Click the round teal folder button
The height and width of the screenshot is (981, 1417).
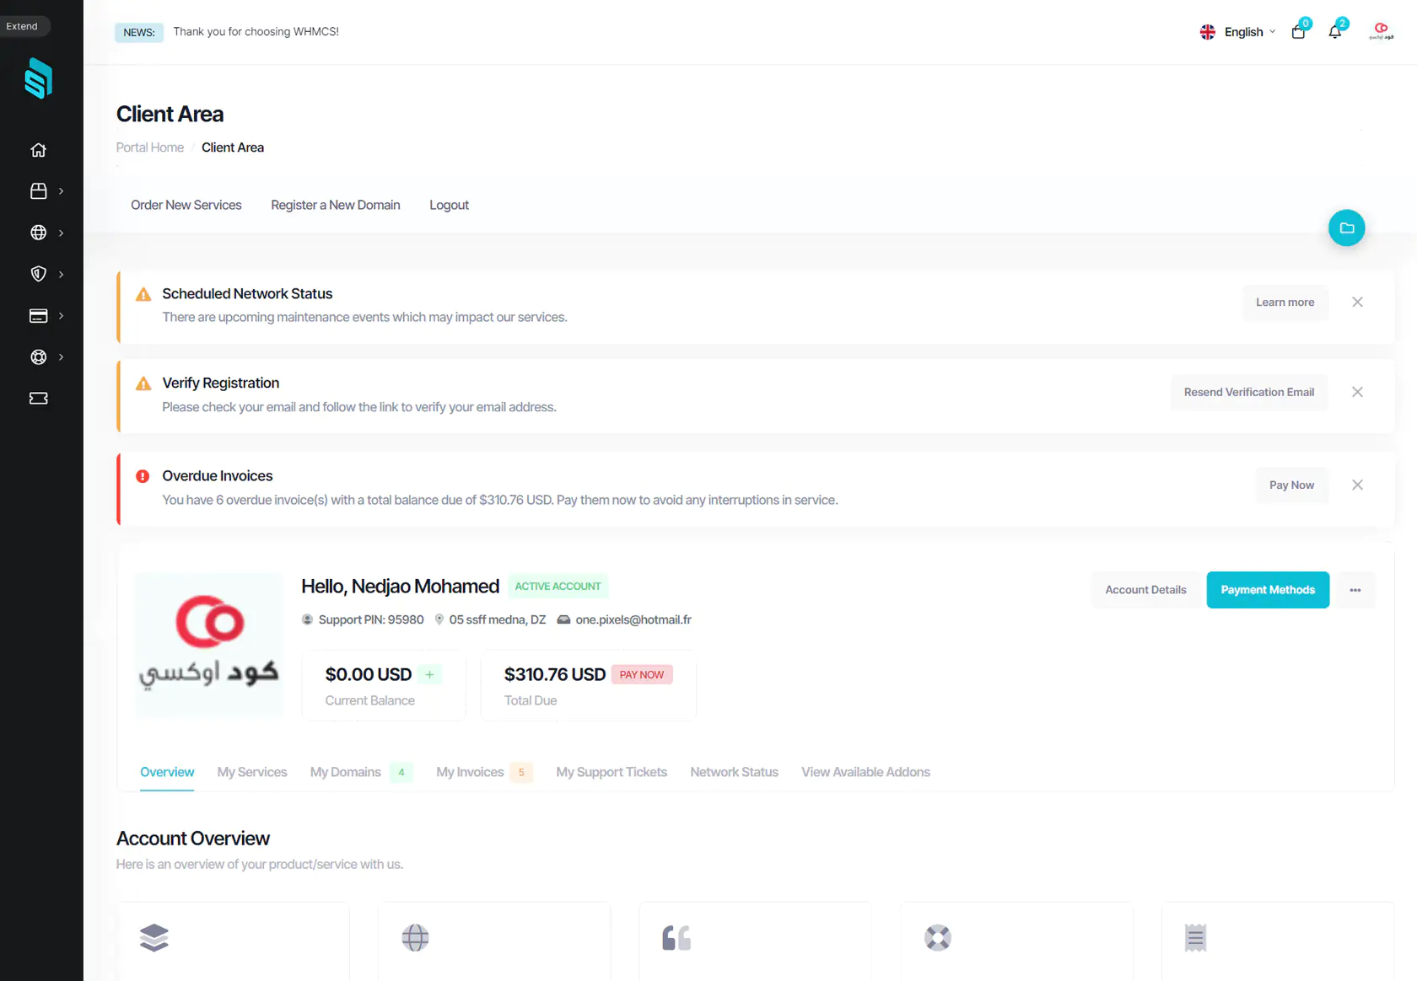tap(1346, 228)
